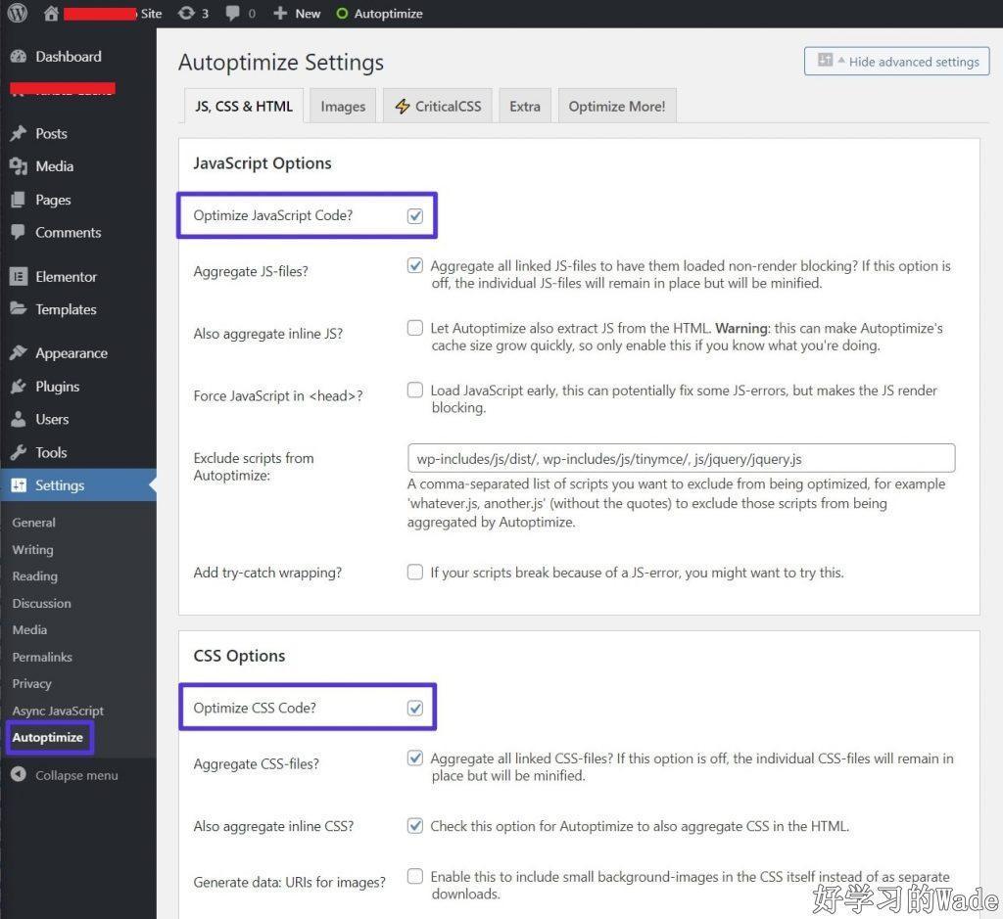The height and width of the screenshot is (919, 1003).
Task: Toggle Aggregate CSS-files checkbox
Action: click(x=415, y=758)
